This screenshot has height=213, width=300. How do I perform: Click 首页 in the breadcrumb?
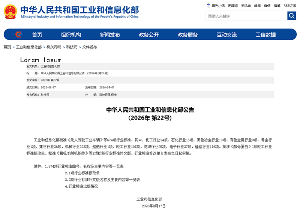point(7,47)
